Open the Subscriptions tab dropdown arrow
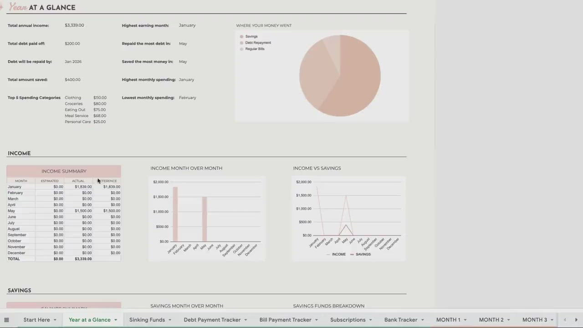The image size is (583, 328). (371, 320)
